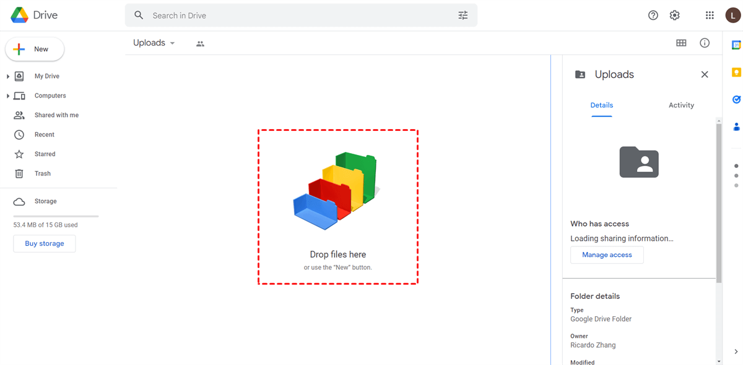Switch to the Activity tab
Screen dimensions: 743x365
click(680, 105)
